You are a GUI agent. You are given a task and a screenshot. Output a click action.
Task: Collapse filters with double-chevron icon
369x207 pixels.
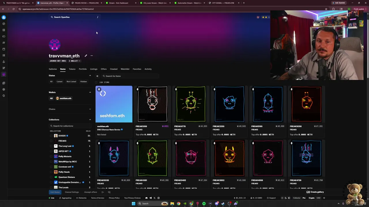pos(97,76)
